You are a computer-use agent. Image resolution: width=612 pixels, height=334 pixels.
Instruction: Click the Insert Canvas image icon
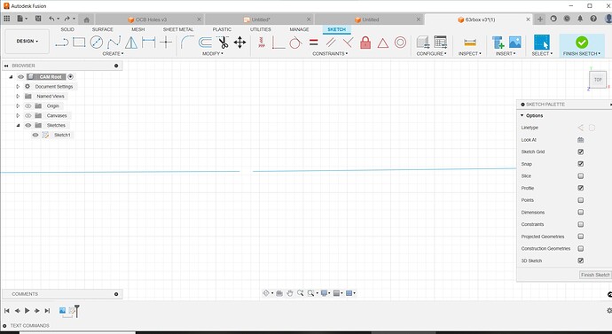(x=514, y=43)
